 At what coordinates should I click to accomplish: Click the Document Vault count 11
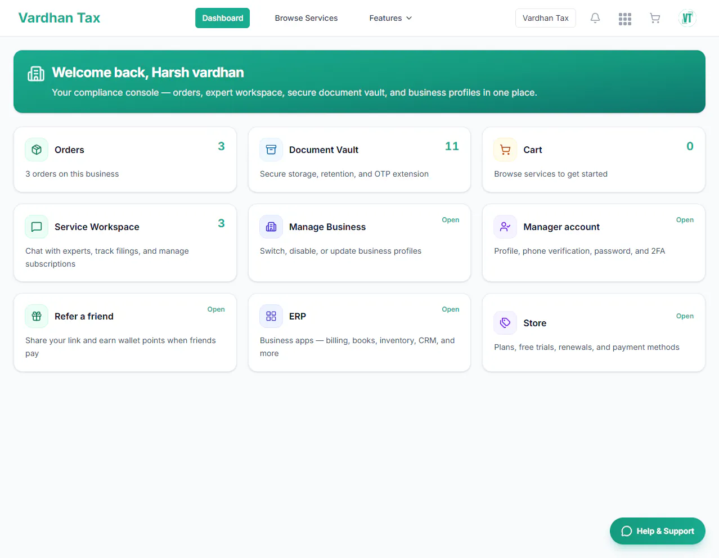pyautogui.click(x=452, y=146)
